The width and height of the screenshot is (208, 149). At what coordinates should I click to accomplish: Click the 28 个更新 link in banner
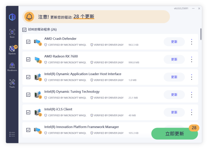coord(84,17)
